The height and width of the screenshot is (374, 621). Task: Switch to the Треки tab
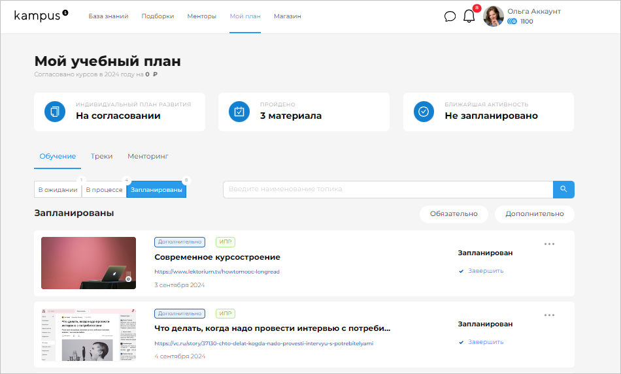pos(101,156)
